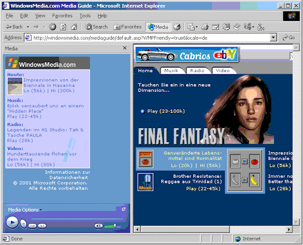Click the Print toolbar icon
The height and width of the screenshot is (245, 303).
[205, 27]
